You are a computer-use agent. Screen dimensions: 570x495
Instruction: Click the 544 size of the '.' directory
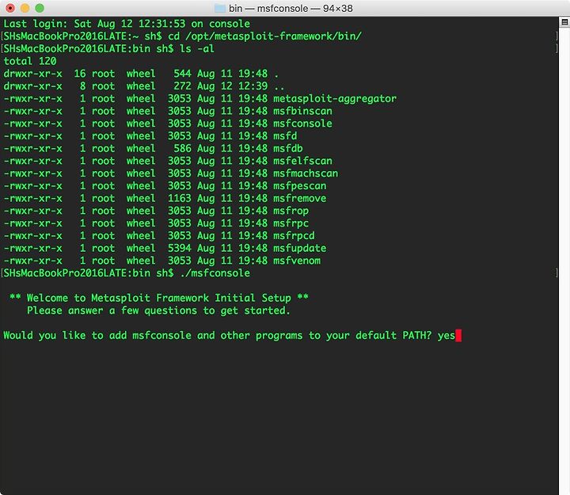click(x=183, y=74)
